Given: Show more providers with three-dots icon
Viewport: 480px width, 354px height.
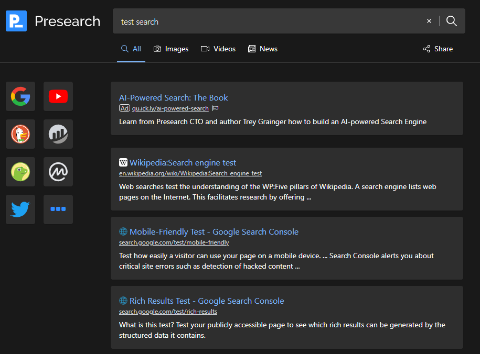Looking at the screenshot, I should tap(58, 209).
